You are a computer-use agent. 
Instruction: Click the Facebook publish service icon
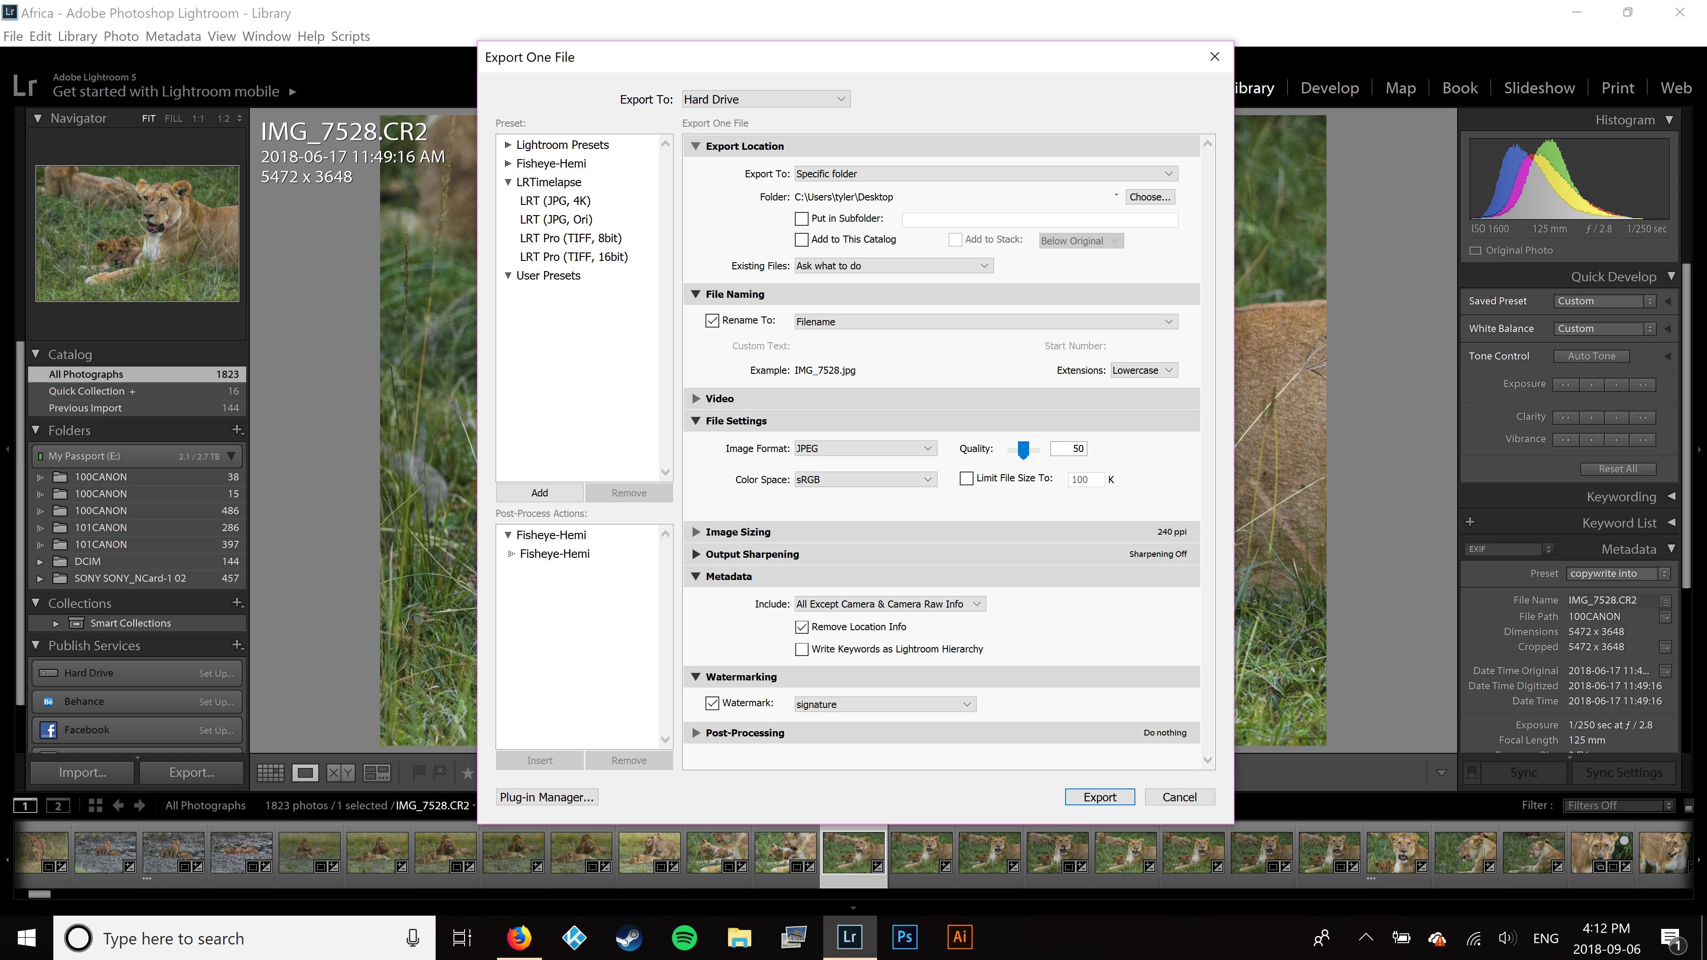(48, 730)
